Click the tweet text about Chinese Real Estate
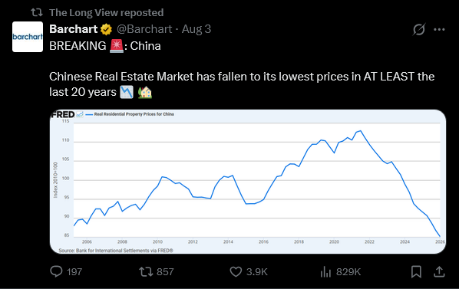Image resolution: width=459 pixels, height=289 pixels. pyautogui.click(x=242, y=84)
